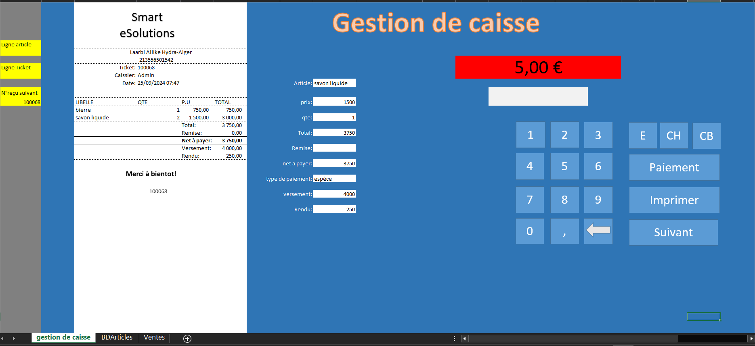Click the grey entry box under the price
This screenshot has height=346, width=755.
[x=538, y=96]
